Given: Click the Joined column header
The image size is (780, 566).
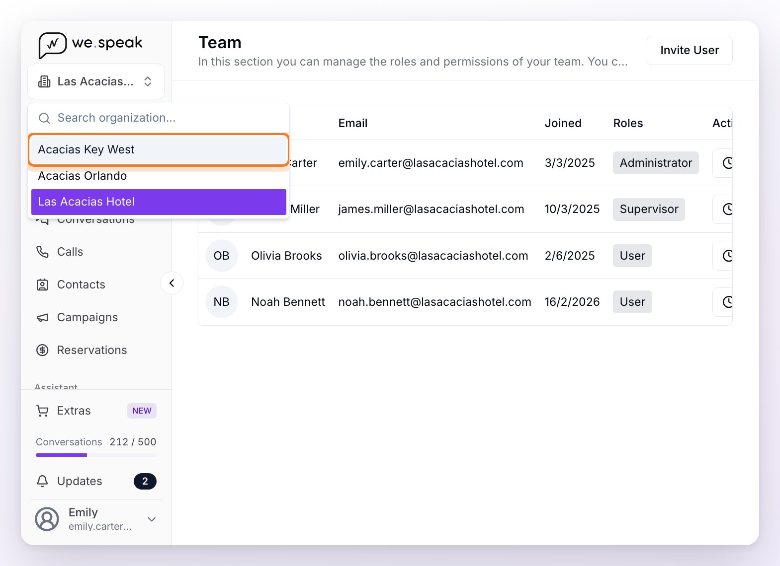Looking at the screenshot, I should click(x=563, y=123).
